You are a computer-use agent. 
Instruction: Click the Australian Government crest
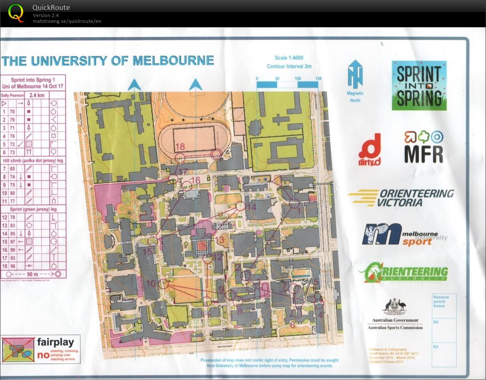click(x=394, y=307)
